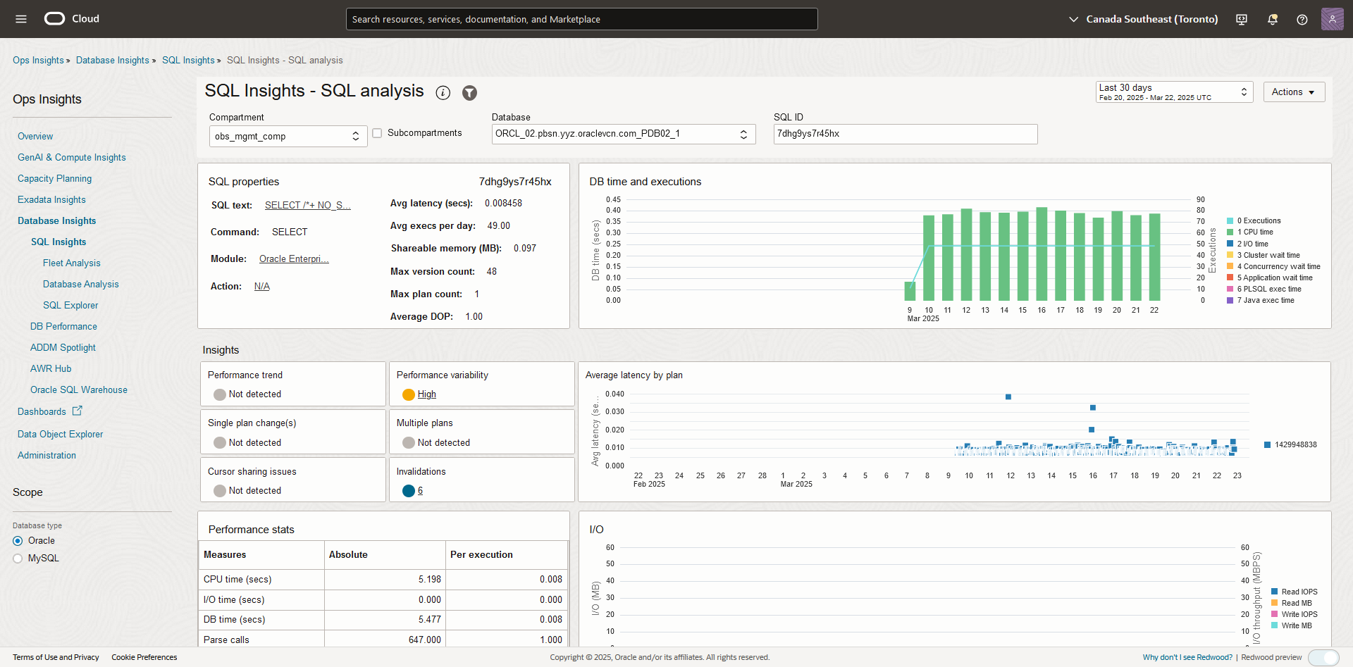Click the resources search bar
Viewport: 1353px width, 667px height.
(x=581, y=19)
